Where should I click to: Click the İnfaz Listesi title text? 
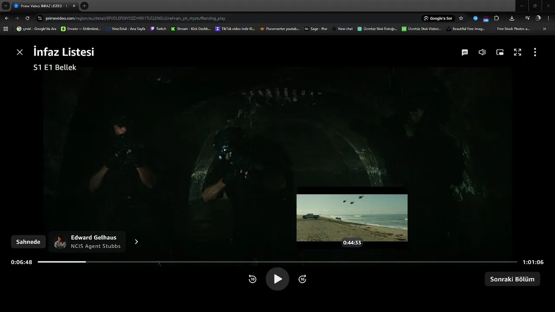coord(64,52)
